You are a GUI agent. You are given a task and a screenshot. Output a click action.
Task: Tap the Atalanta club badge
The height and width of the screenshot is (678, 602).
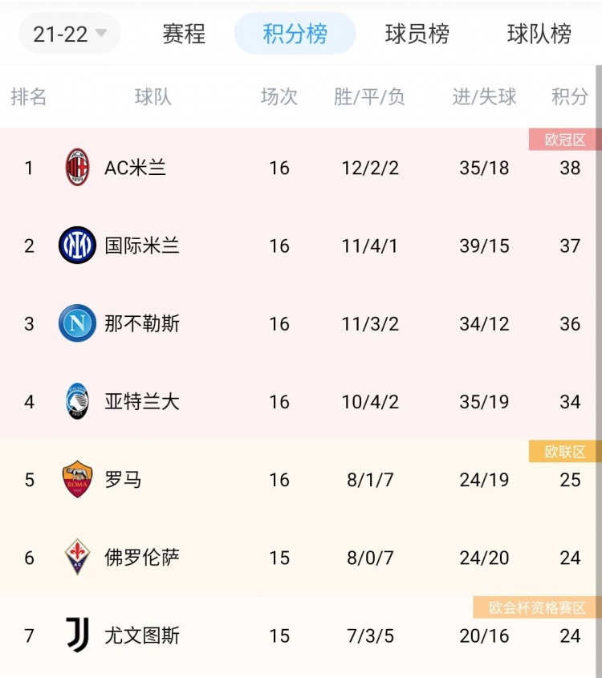77,401
